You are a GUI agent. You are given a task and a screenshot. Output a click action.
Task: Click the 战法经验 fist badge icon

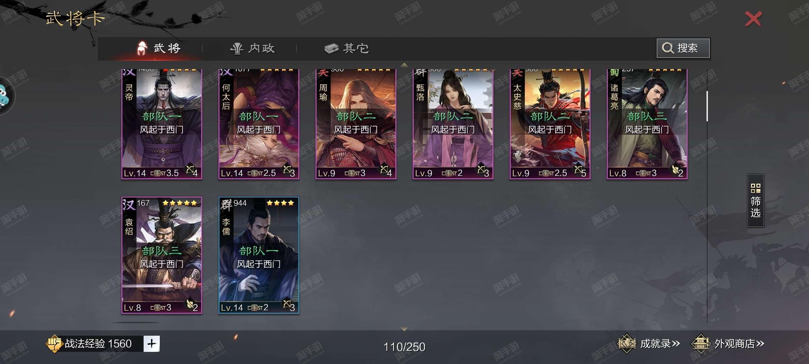click(54, 344)
